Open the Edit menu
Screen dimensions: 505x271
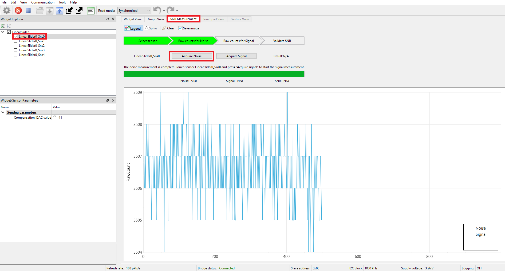[13, 2]
